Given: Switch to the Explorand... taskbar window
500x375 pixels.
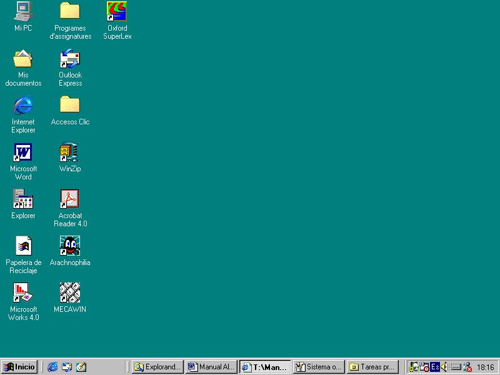Looking at the screenshot, I should point(157,367).
